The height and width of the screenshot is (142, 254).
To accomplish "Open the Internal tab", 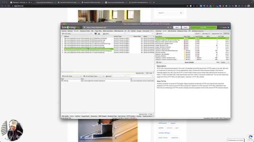I will click(x=64, y=31).
